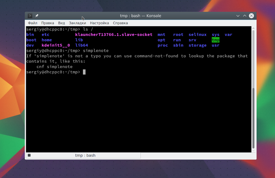Click the scrollbar down arrow
This screenshot has height=178, width=275.
point(253,151)
